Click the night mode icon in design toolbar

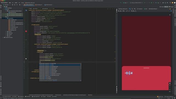point(135,9)
